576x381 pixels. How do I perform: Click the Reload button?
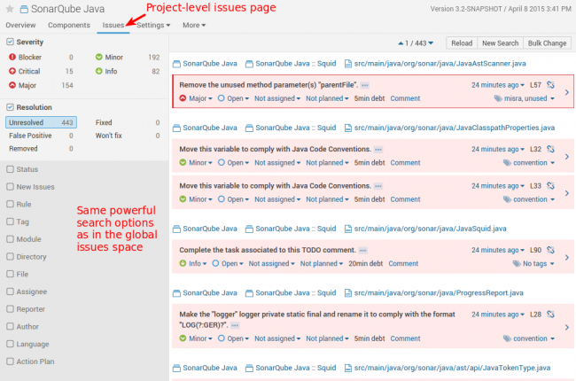(x=462, y=43)
